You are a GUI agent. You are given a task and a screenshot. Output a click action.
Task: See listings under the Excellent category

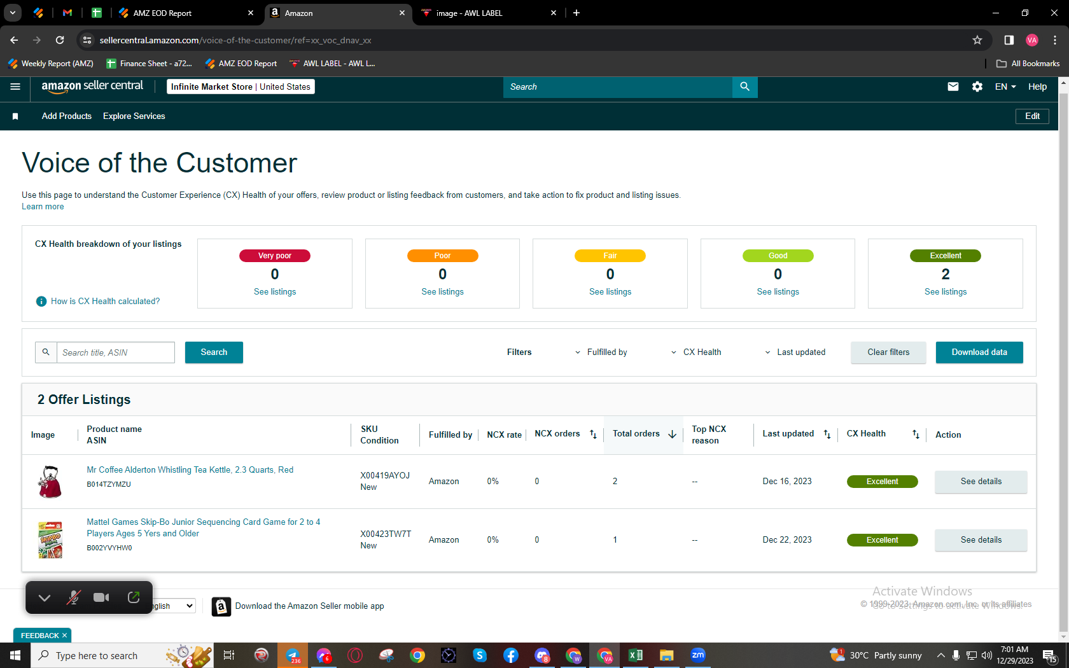946,292
